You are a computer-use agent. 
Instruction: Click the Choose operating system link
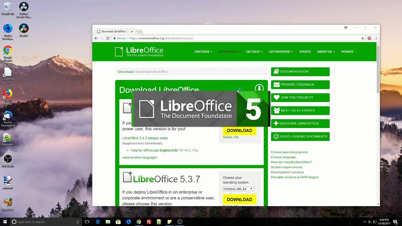[x=289, y=152]
